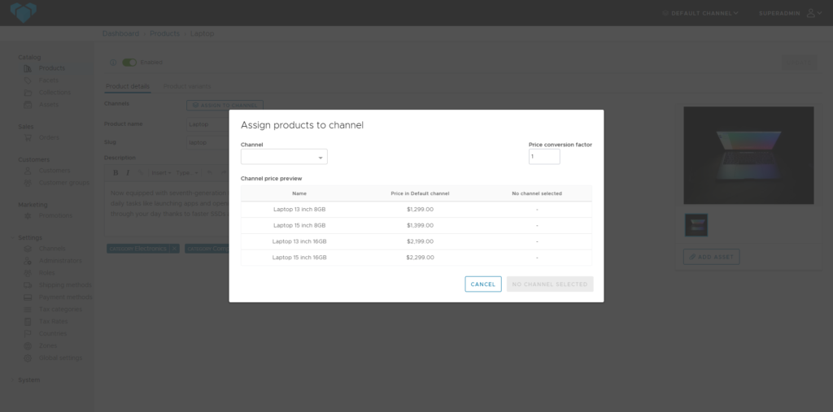
Task: Click the Payment methods card icon
Action: pos(28,297)
